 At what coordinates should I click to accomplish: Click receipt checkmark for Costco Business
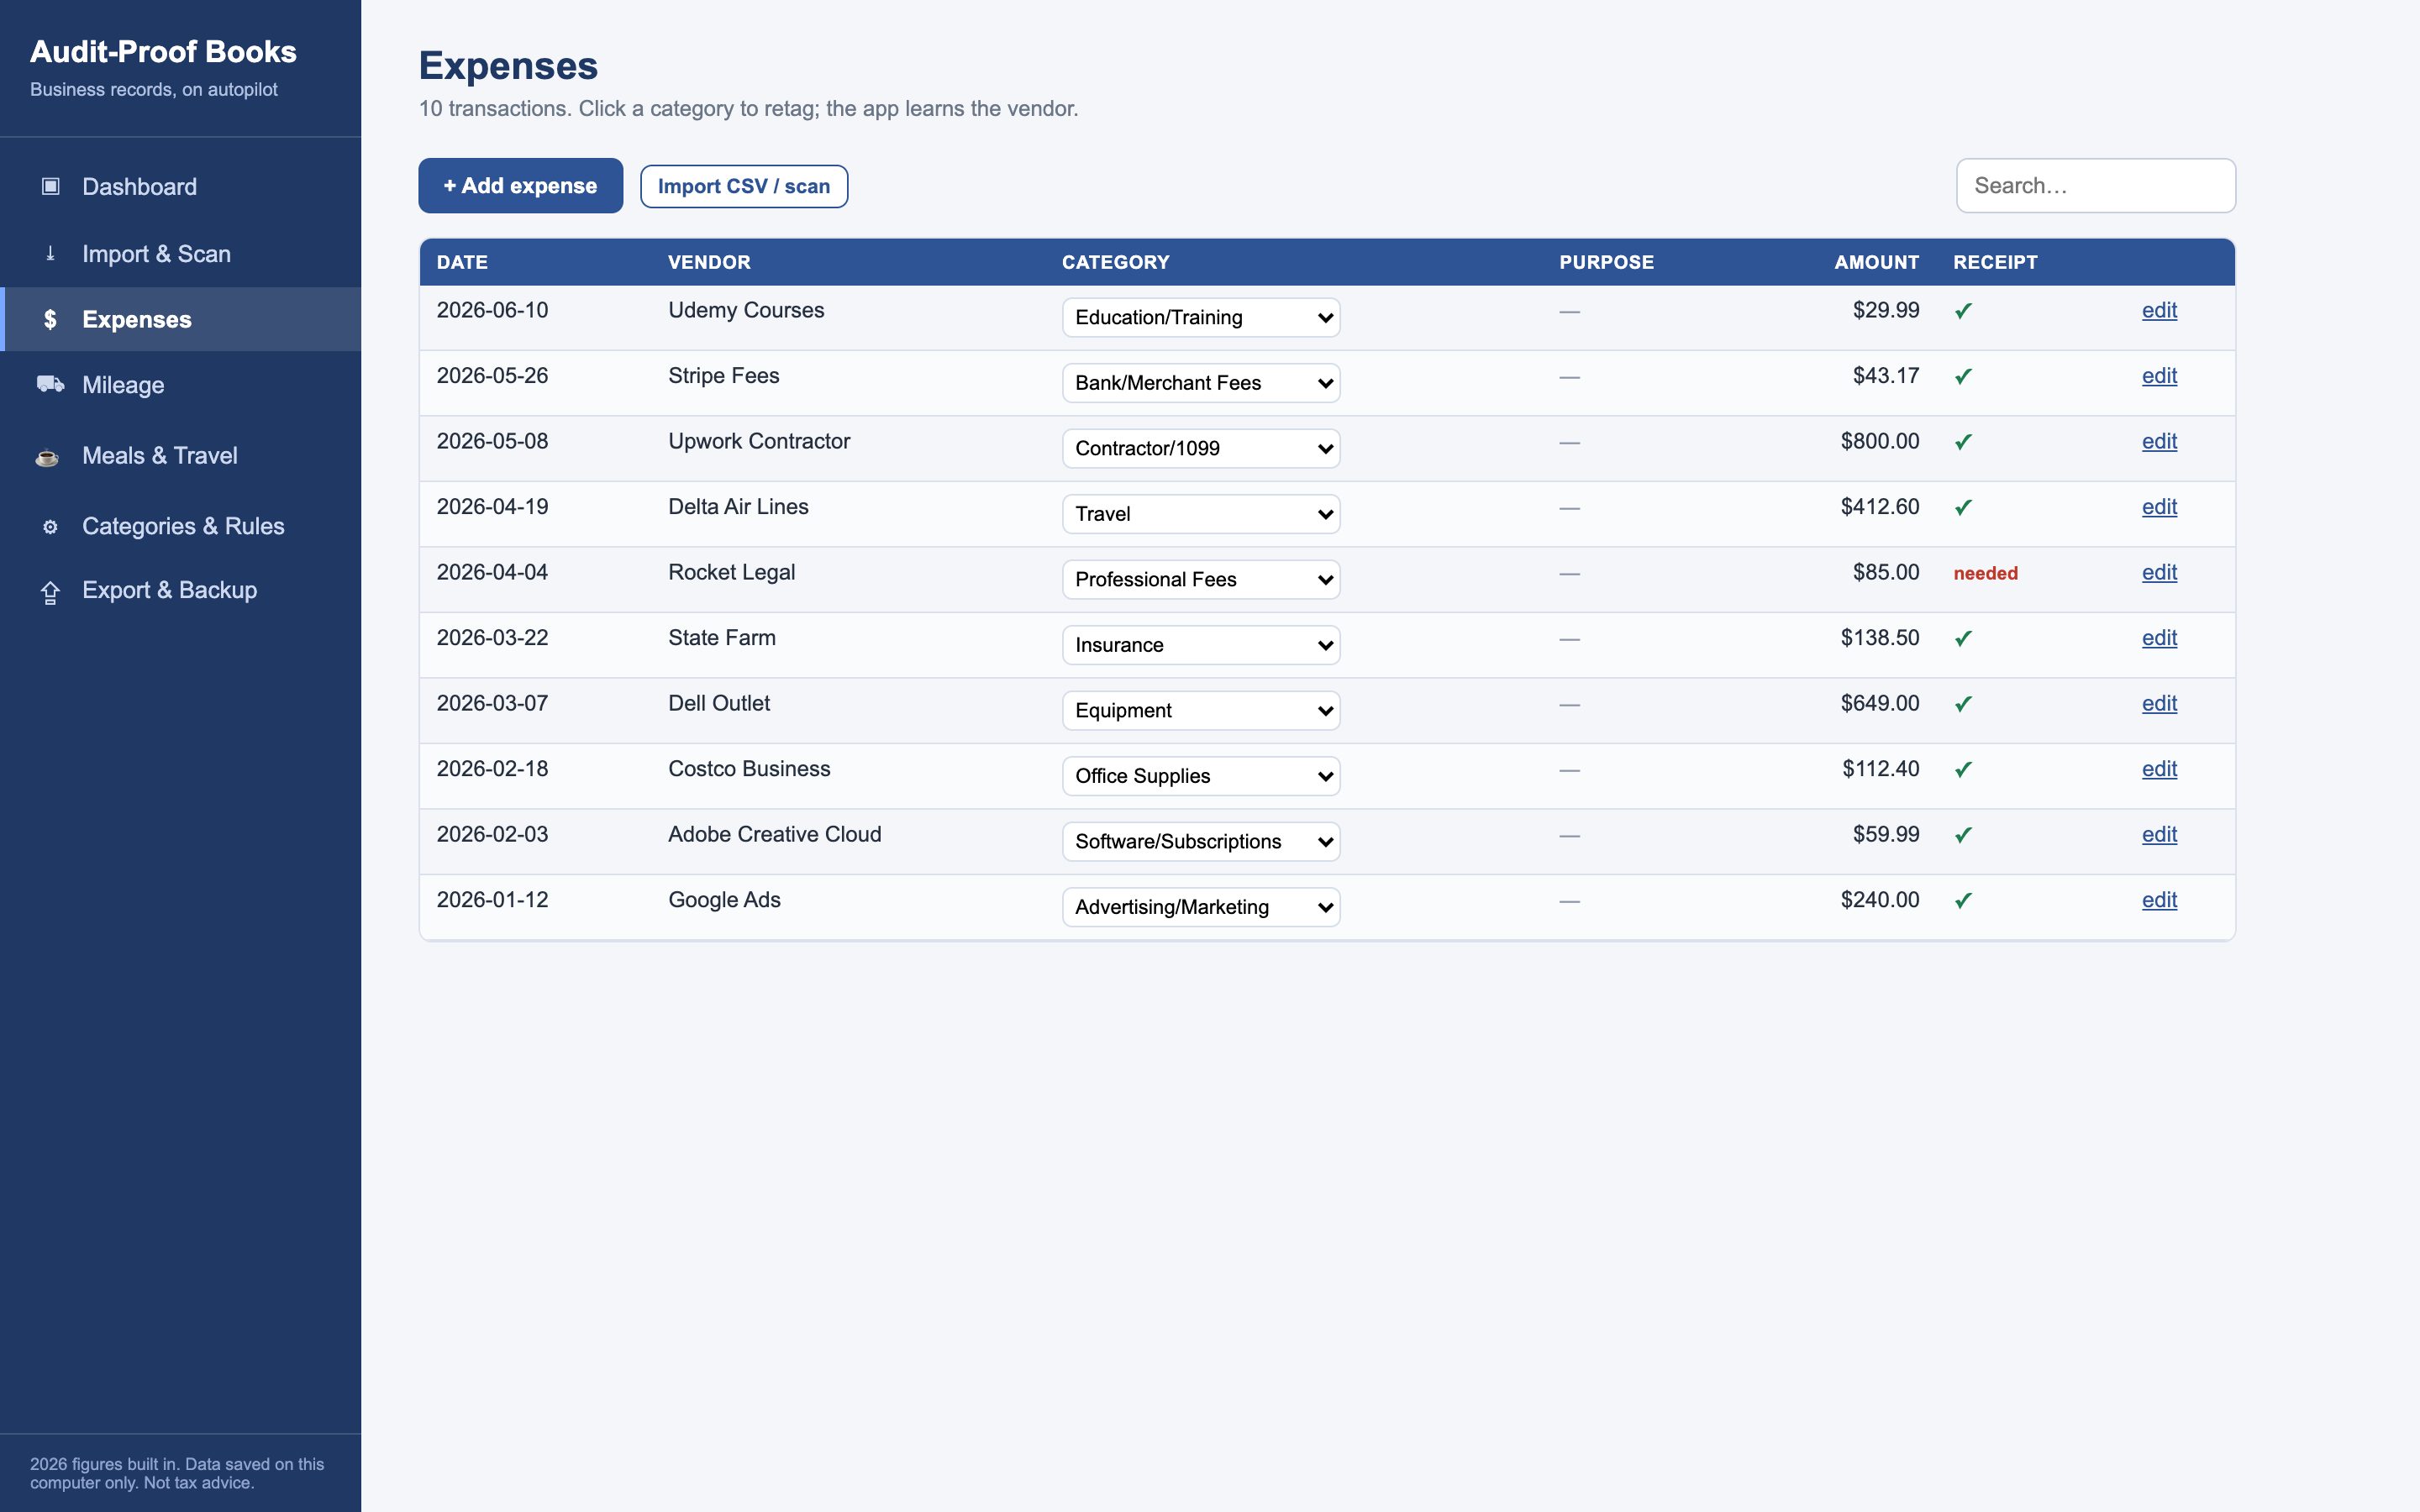1963,769
